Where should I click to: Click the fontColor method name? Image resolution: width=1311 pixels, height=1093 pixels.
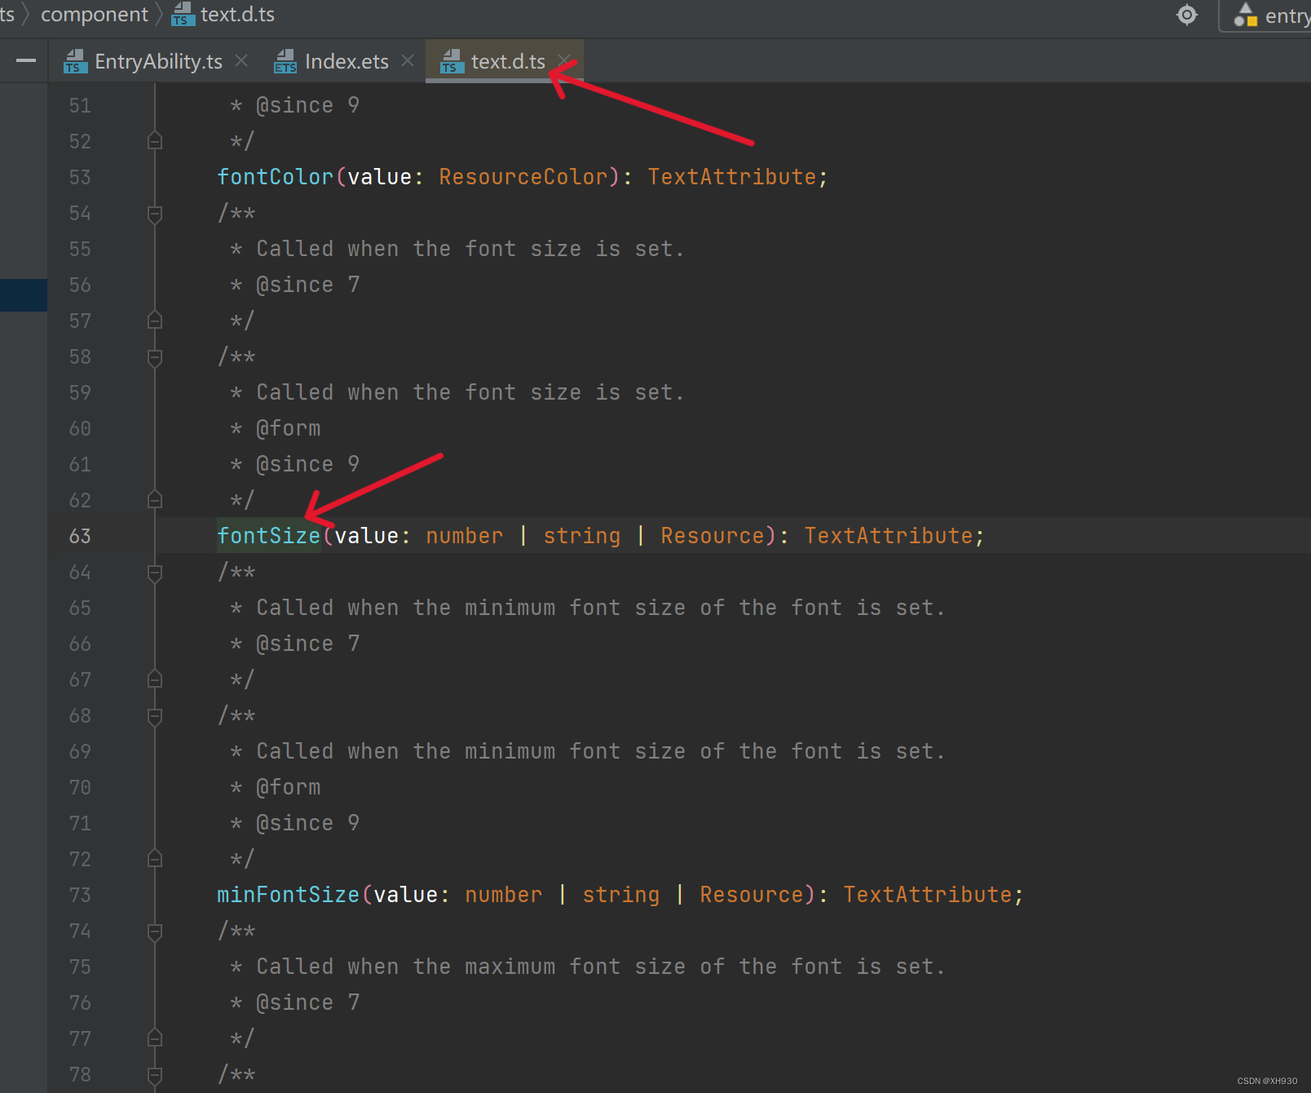275,177
